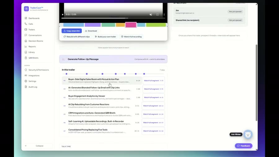Click the Audit Log document icon
The image size is (279, 157).
(x=26, y=87)
